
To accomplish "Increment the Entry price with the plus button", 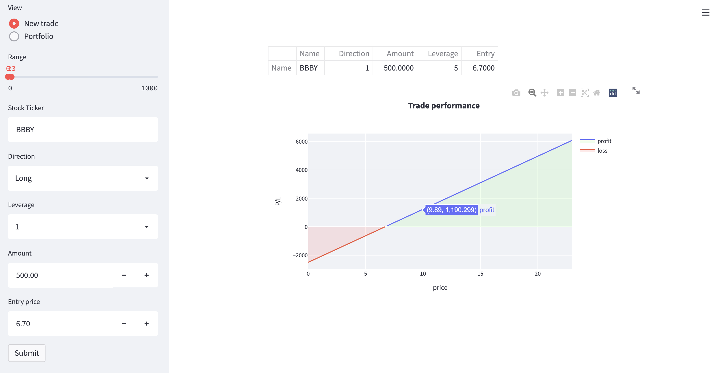I will pos(146,323).
